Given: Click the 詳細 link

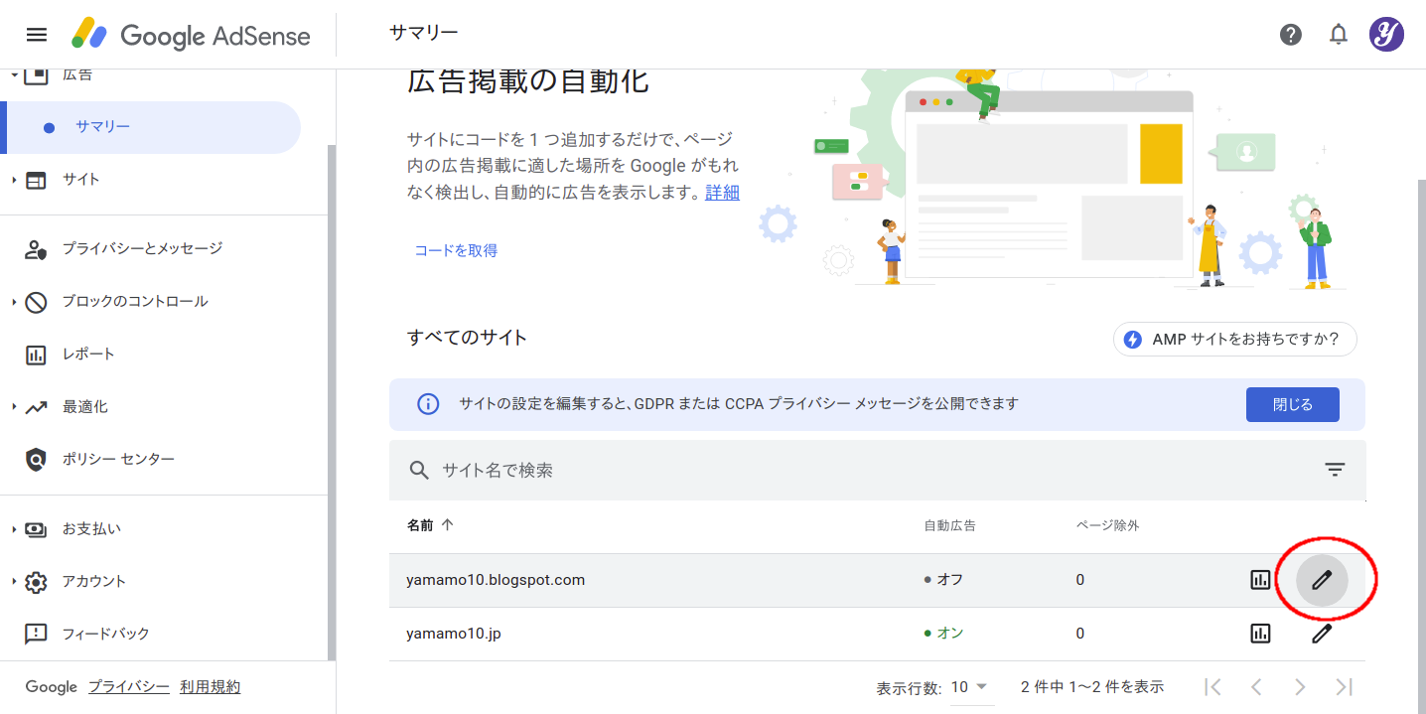Looking at the screenshot, I should click(722, 193).
